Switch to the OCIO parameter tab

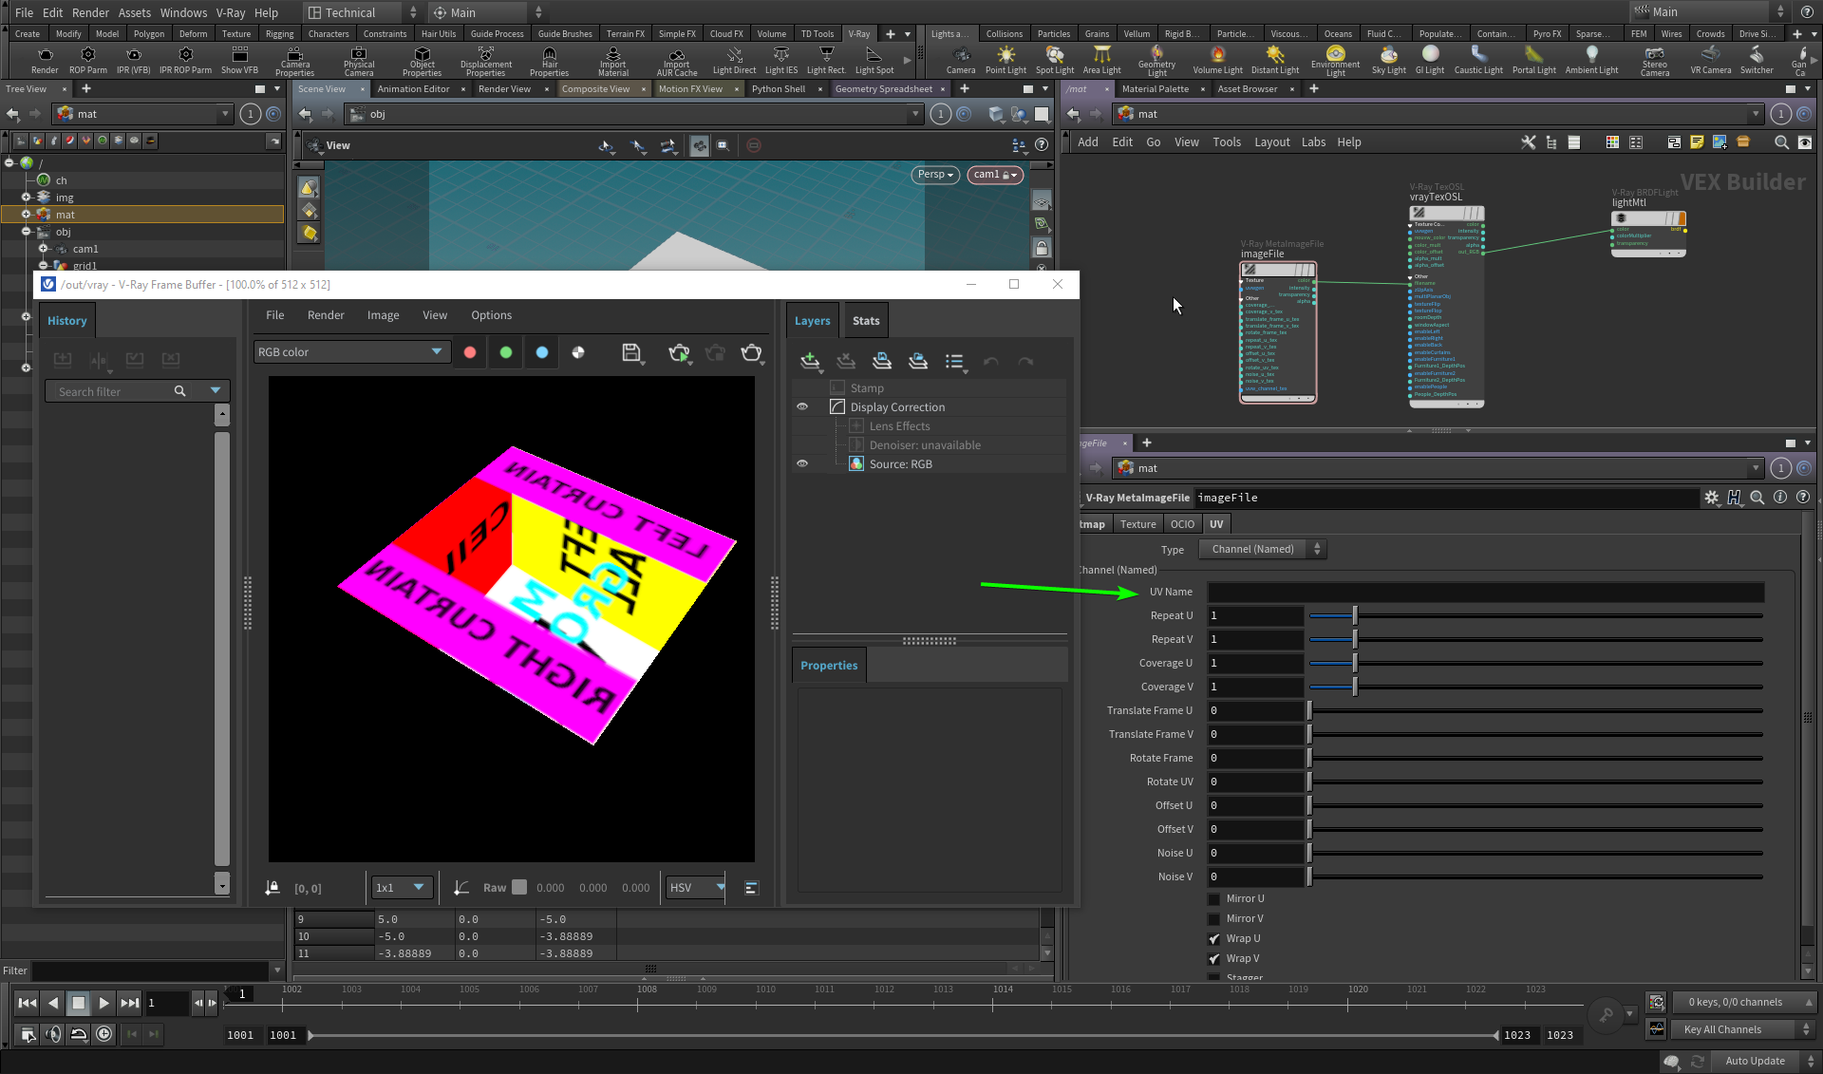coord(1182,524)
